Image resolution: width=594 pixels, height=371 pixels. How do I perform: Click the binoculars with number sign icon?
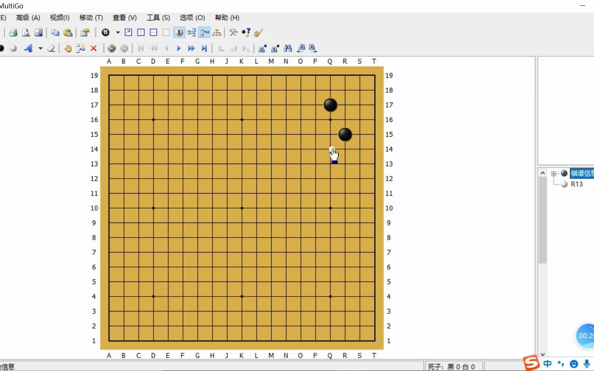point(262,48)
